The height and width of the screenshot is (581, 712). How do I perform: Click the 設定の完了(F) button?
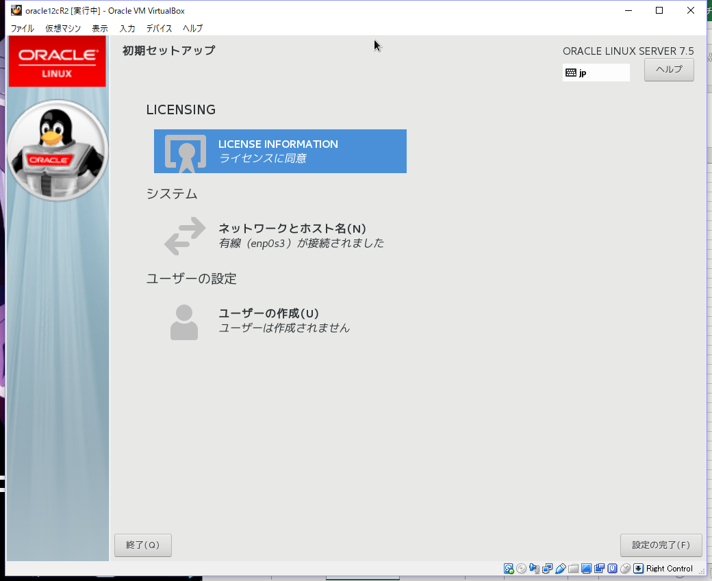[x=661, y=545]
